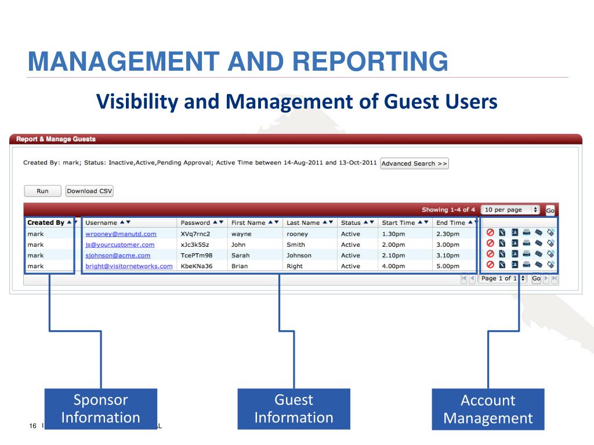Print credentials icon for wrooney@manutd.com
594x445 pixels.
click(x=527, y=232)
